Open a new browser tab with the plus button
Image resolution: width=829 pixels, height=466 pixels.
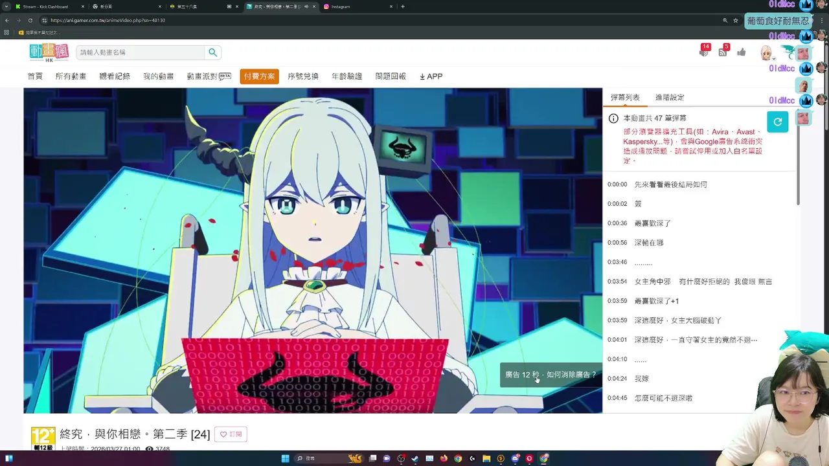(403, 6)
